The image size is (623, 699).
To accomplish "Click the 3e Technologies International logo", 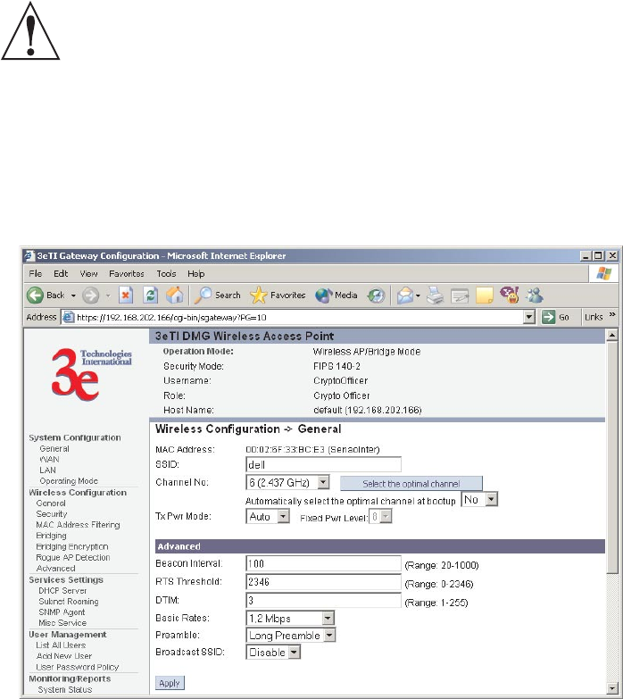I will 91,374.
